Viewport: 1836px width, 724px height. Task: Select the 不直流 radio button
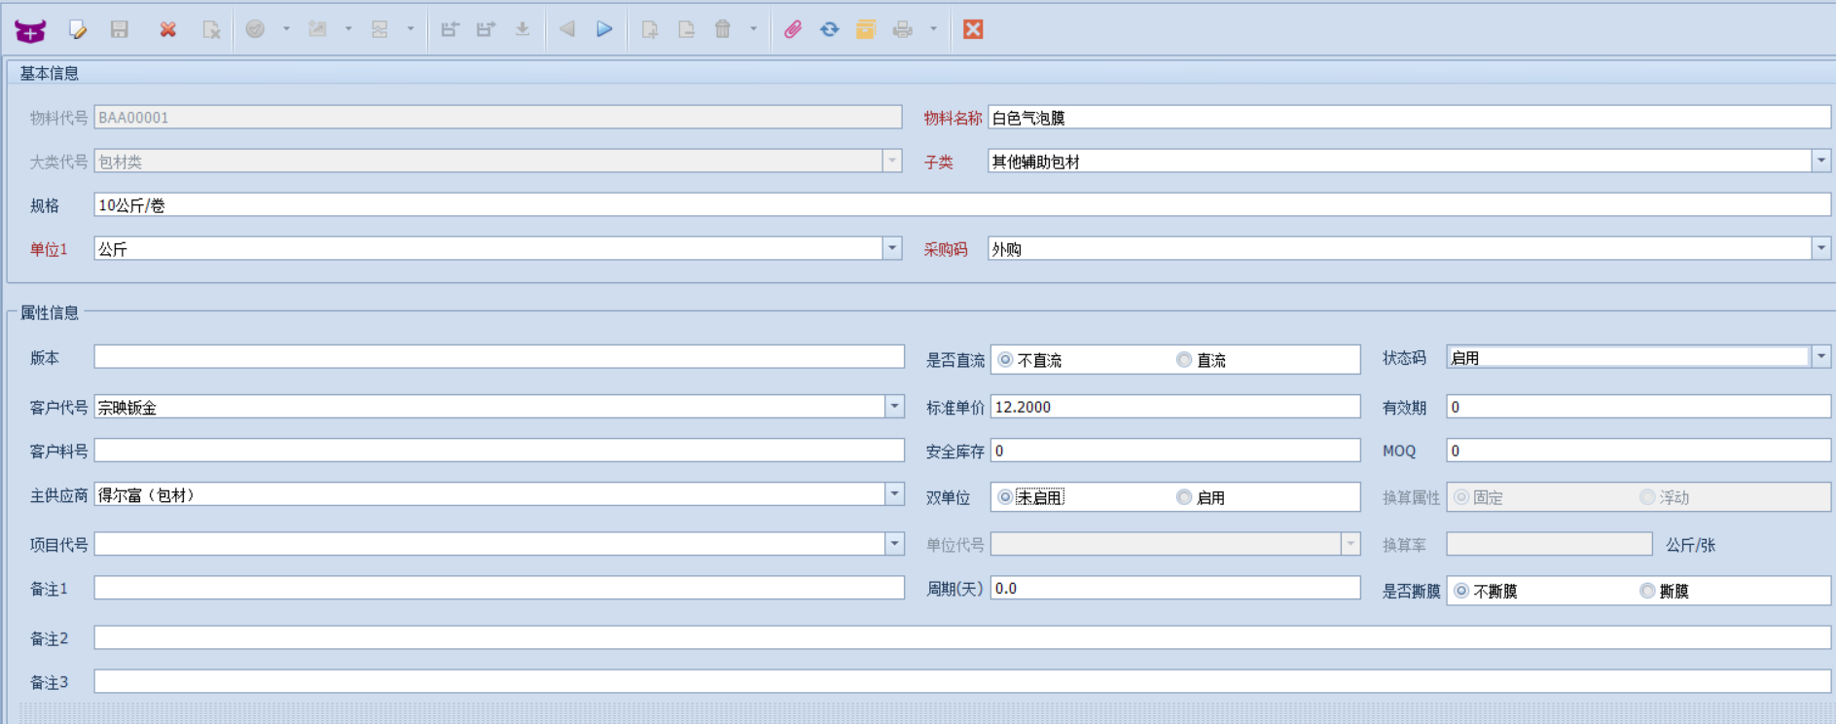coord(1006,360)
